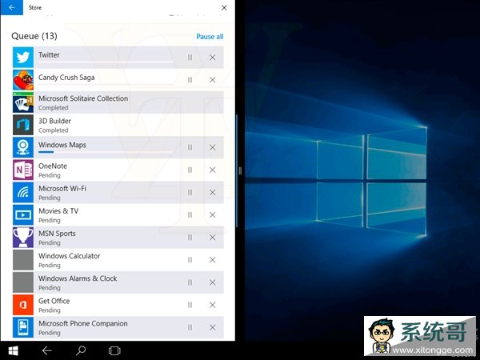Pause the Microsoft Wi-Fi download

(x=190, y=192)
